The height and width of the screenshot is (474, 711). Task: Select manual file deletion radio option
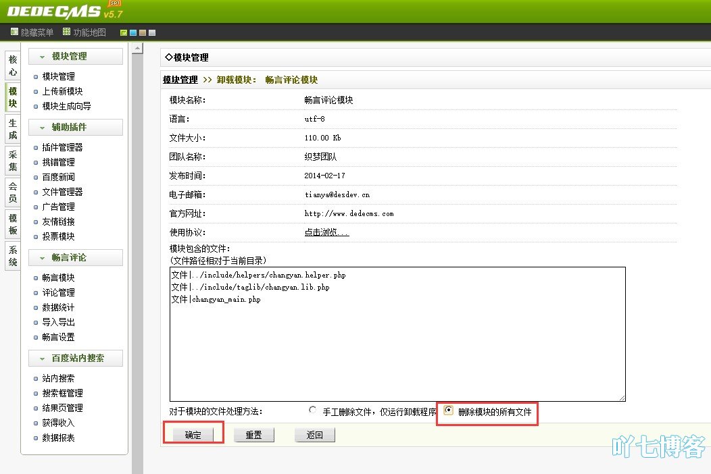[x=312, y=410]
